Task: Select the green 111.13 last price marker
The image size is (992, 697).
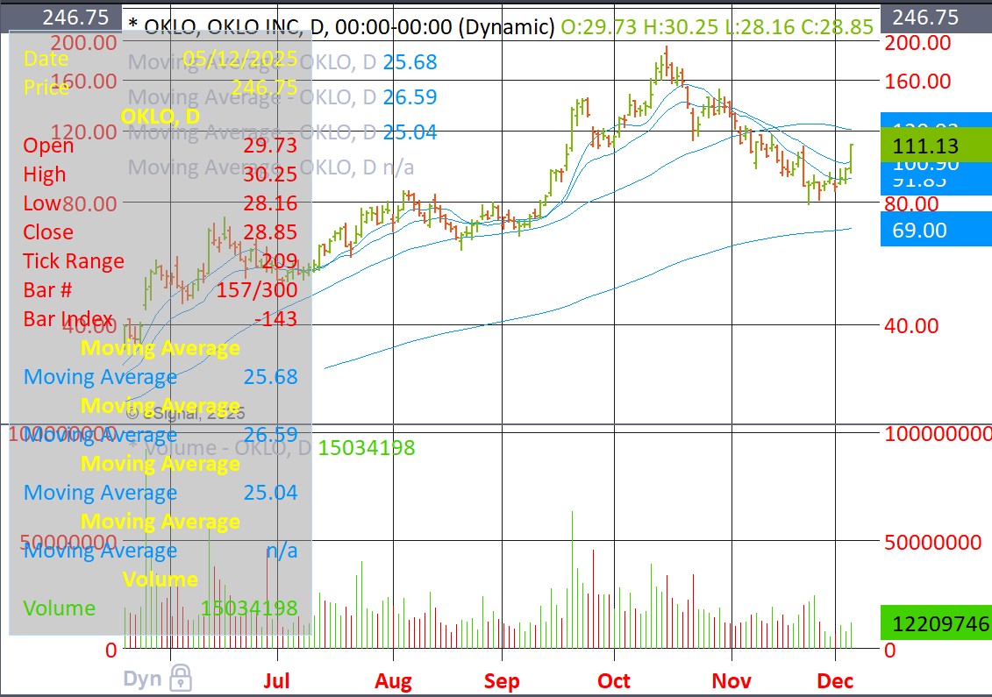Action: pyautogui.click(x=934, y=146)
